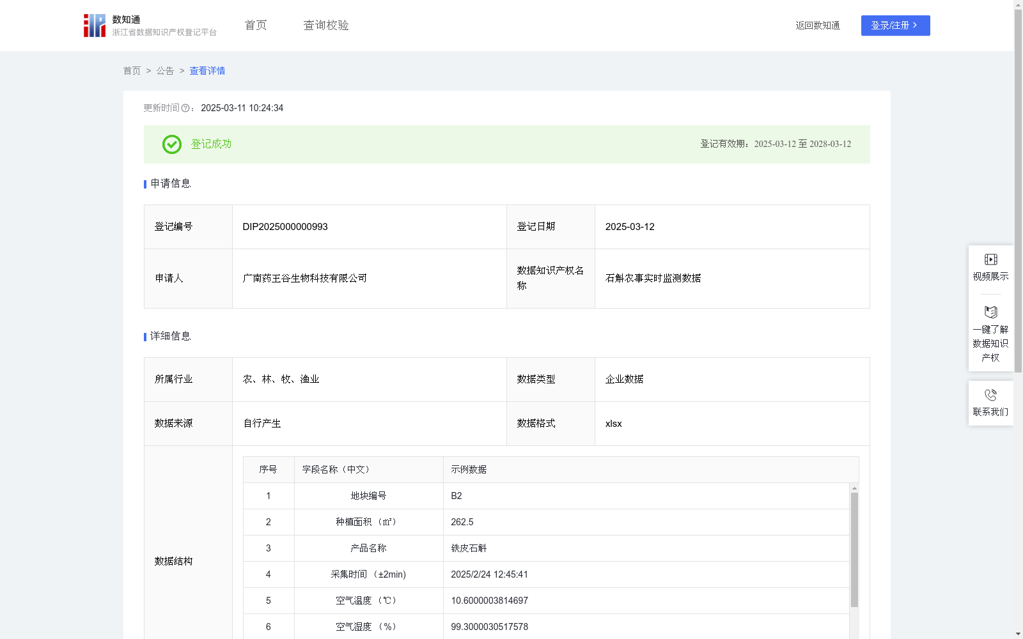
Task: Click 公告 in the breadcrumb
Action: [165, 71]
